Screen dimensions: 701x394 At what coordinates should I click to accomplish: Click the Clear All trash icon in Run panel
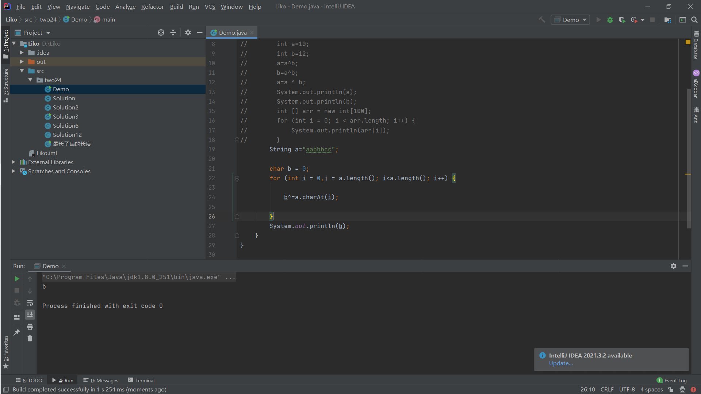tap(30, 339)
